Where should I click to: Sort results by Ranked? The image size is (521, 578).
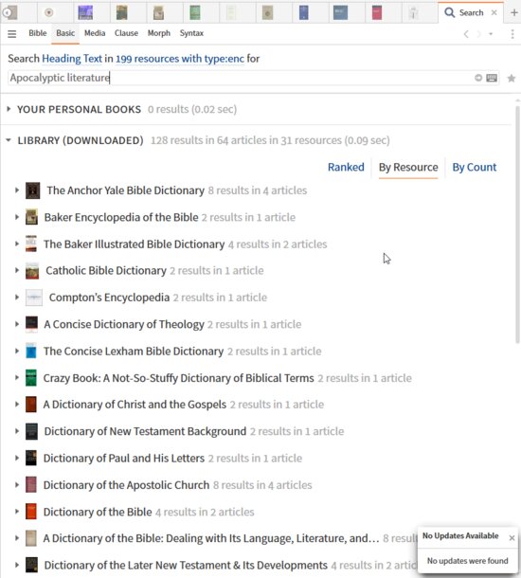[x=346, y=168]
